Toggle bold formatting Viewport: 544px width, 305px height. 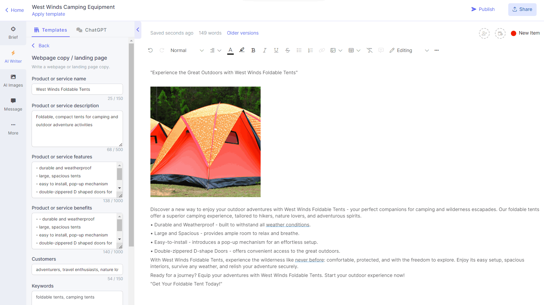tap(253, 50)
